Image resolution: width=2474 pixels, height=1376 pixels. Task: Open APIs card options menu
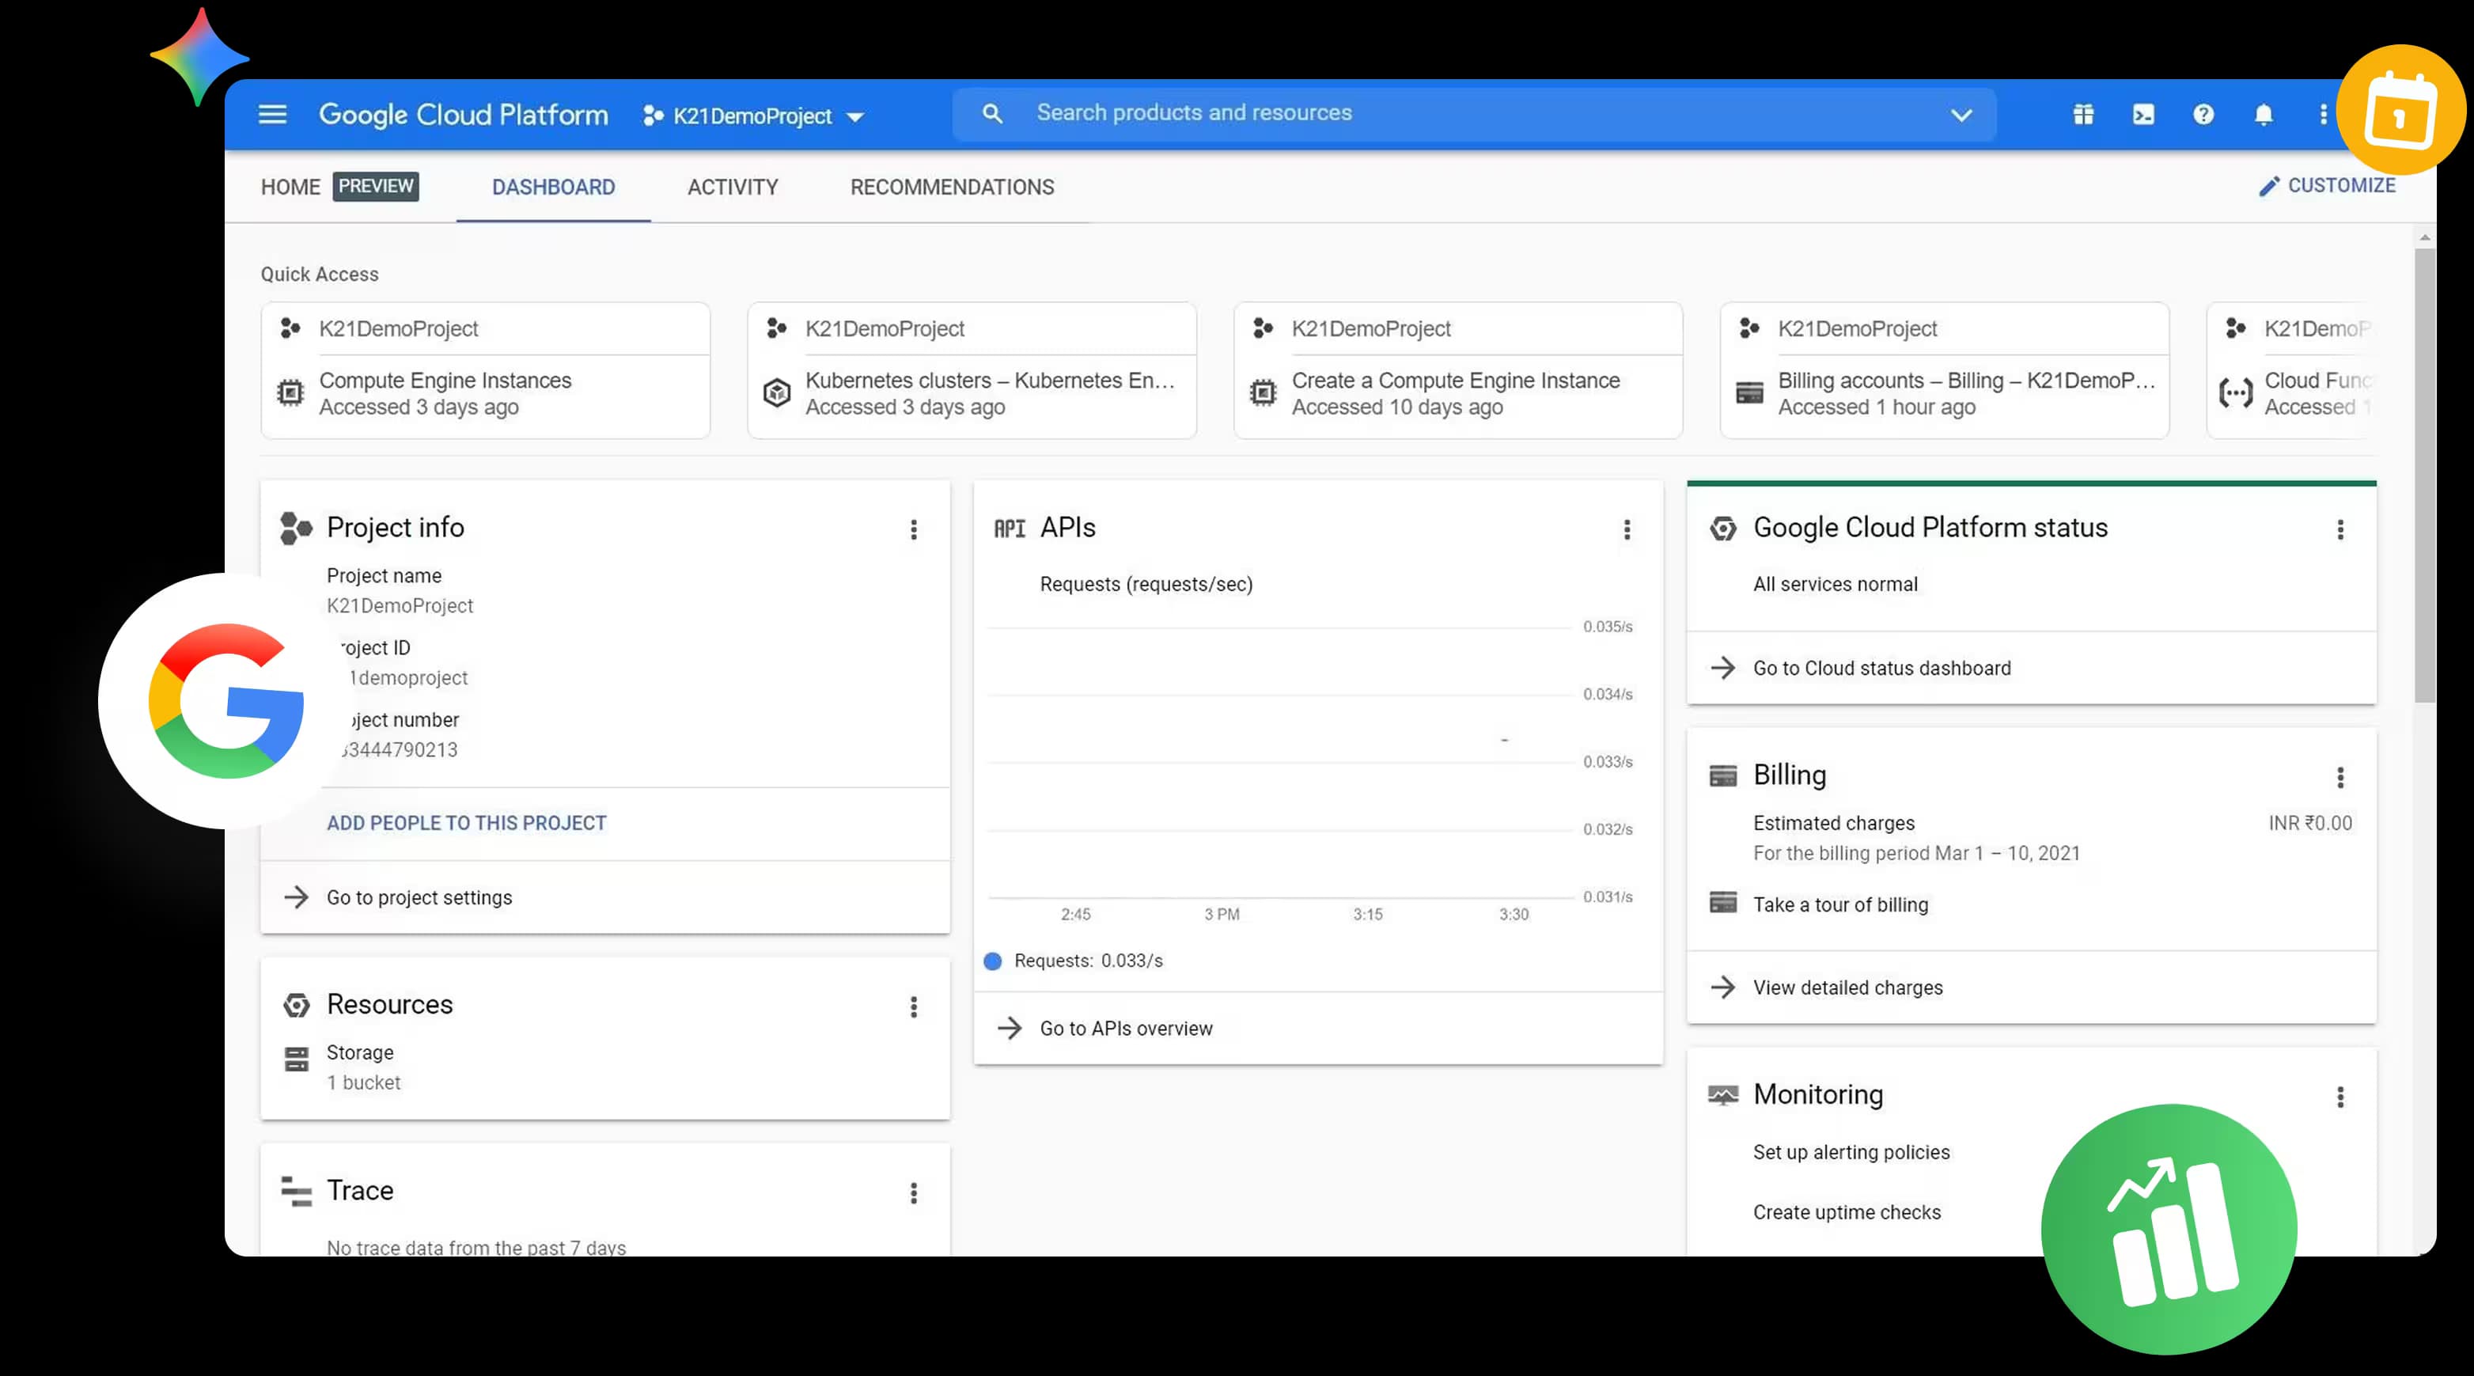click(x=1627, y=529)
